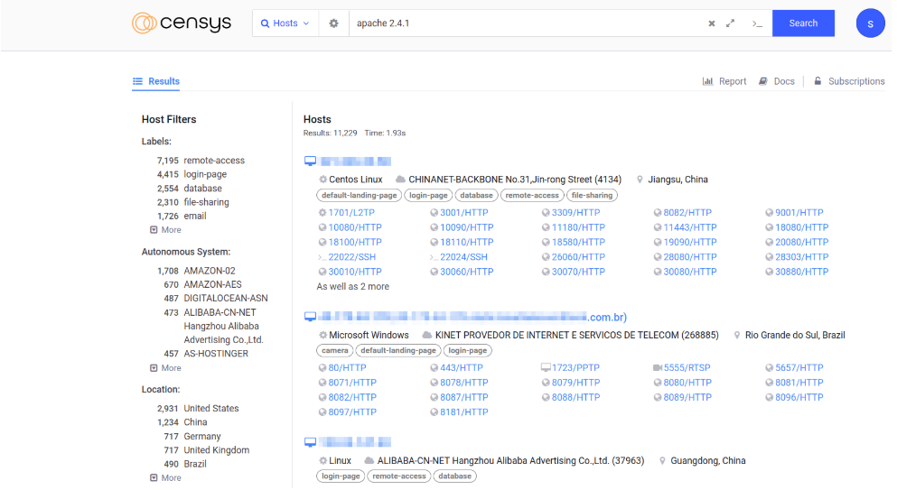The width and height of the screenshot is (897, 490).
Task: Click location pin beside Rio Grande do Sul
Action: pos(737,335)
